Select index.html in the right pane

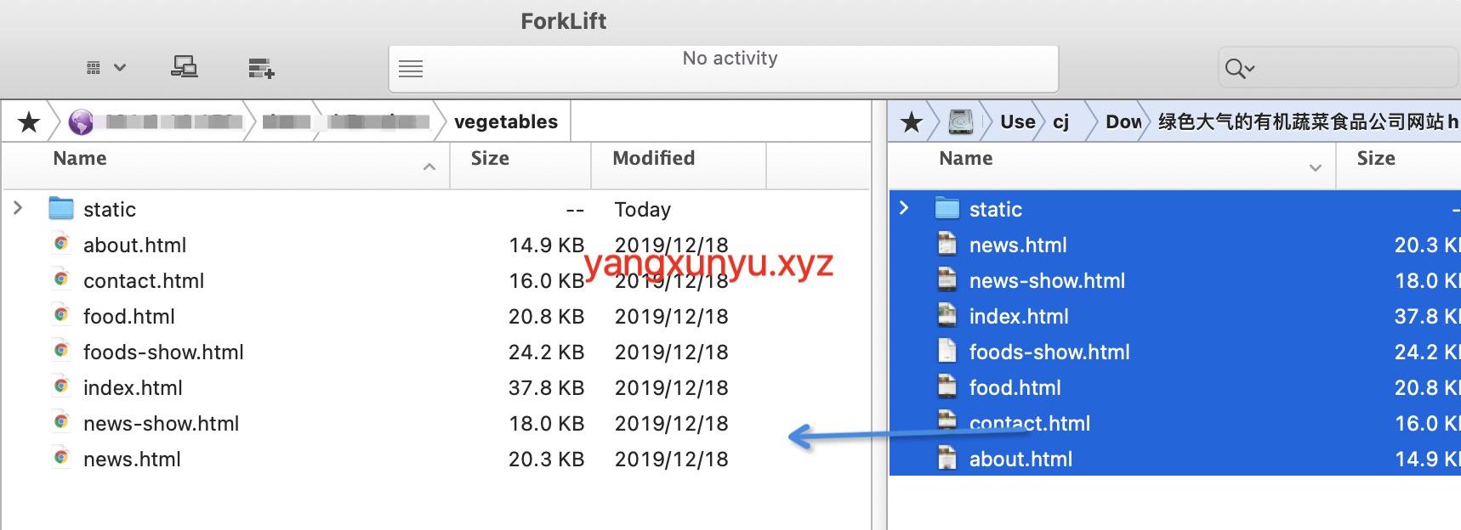tap(1019, 317)
